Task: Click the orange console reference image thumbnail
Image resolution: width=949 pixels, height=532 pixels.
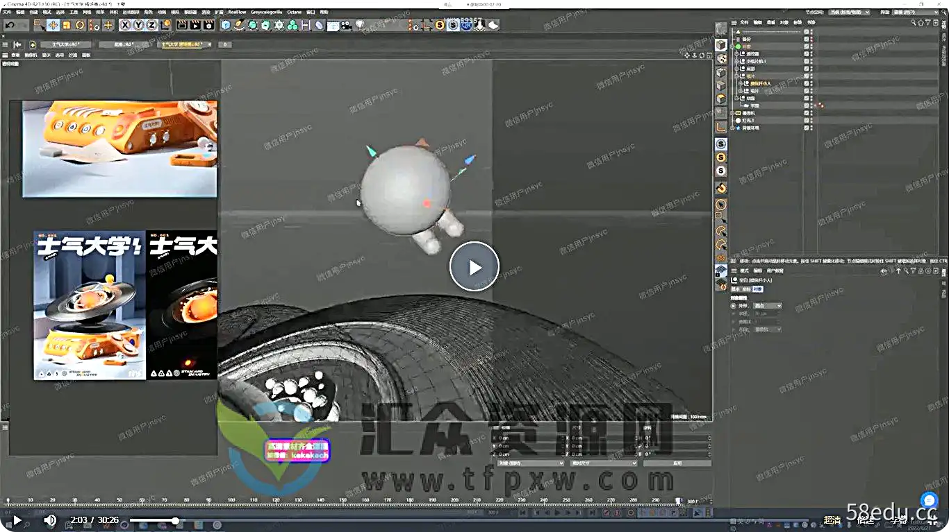Action: click(x=119, y=149)
